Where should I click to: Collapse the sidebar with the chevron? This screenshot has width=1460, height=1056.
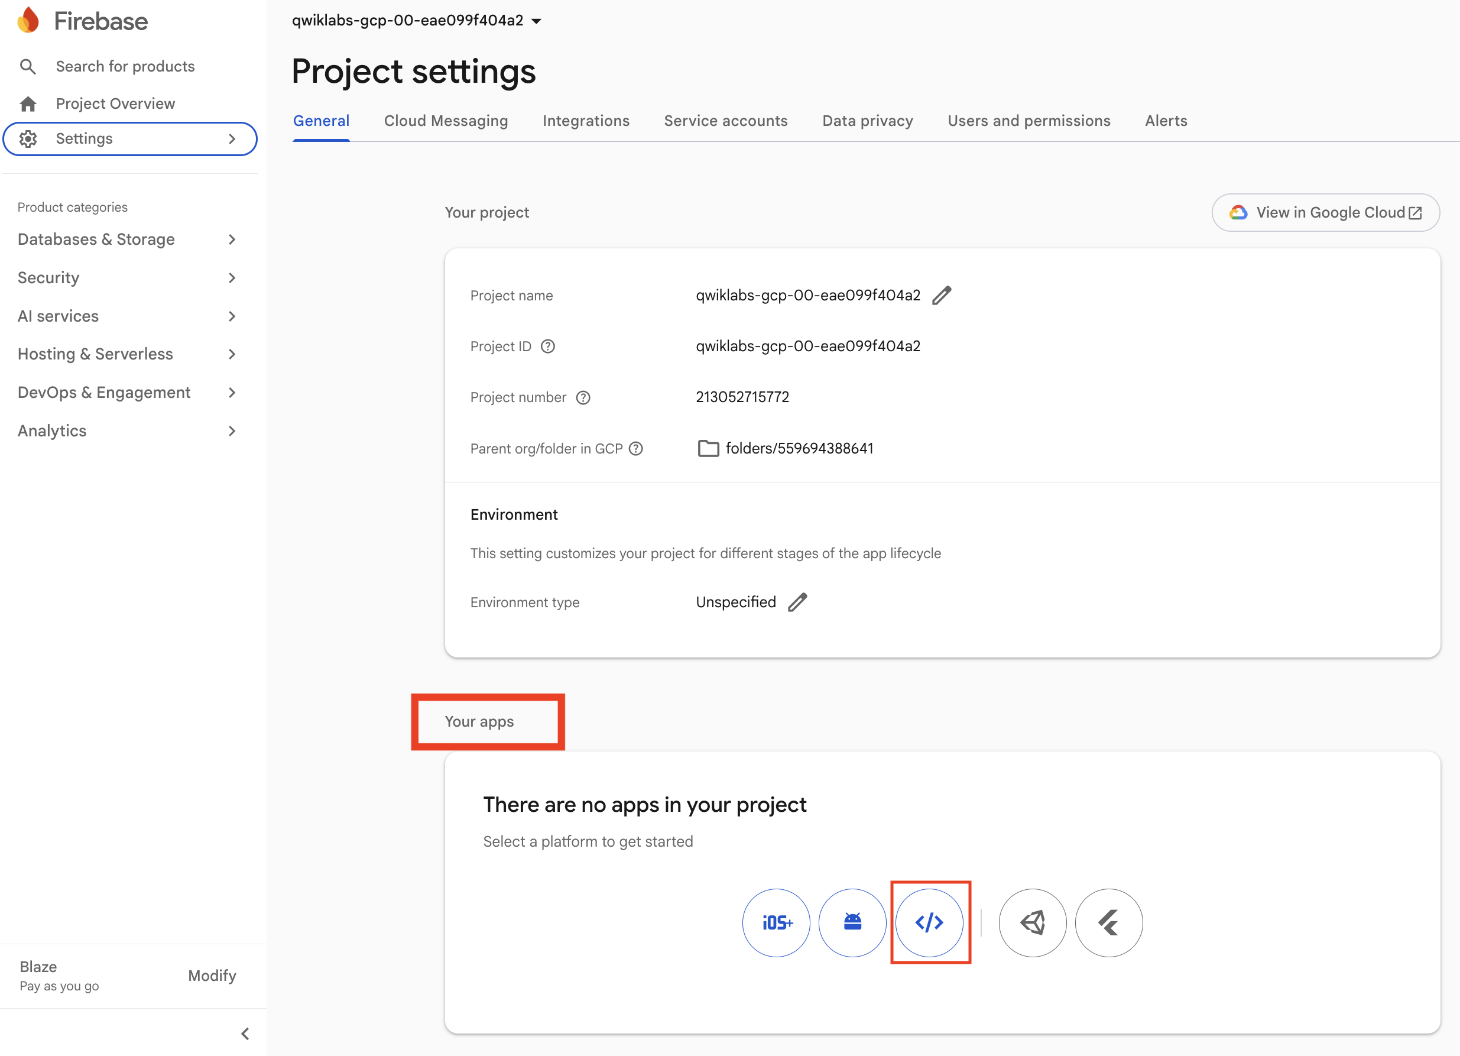[245, 1034]
